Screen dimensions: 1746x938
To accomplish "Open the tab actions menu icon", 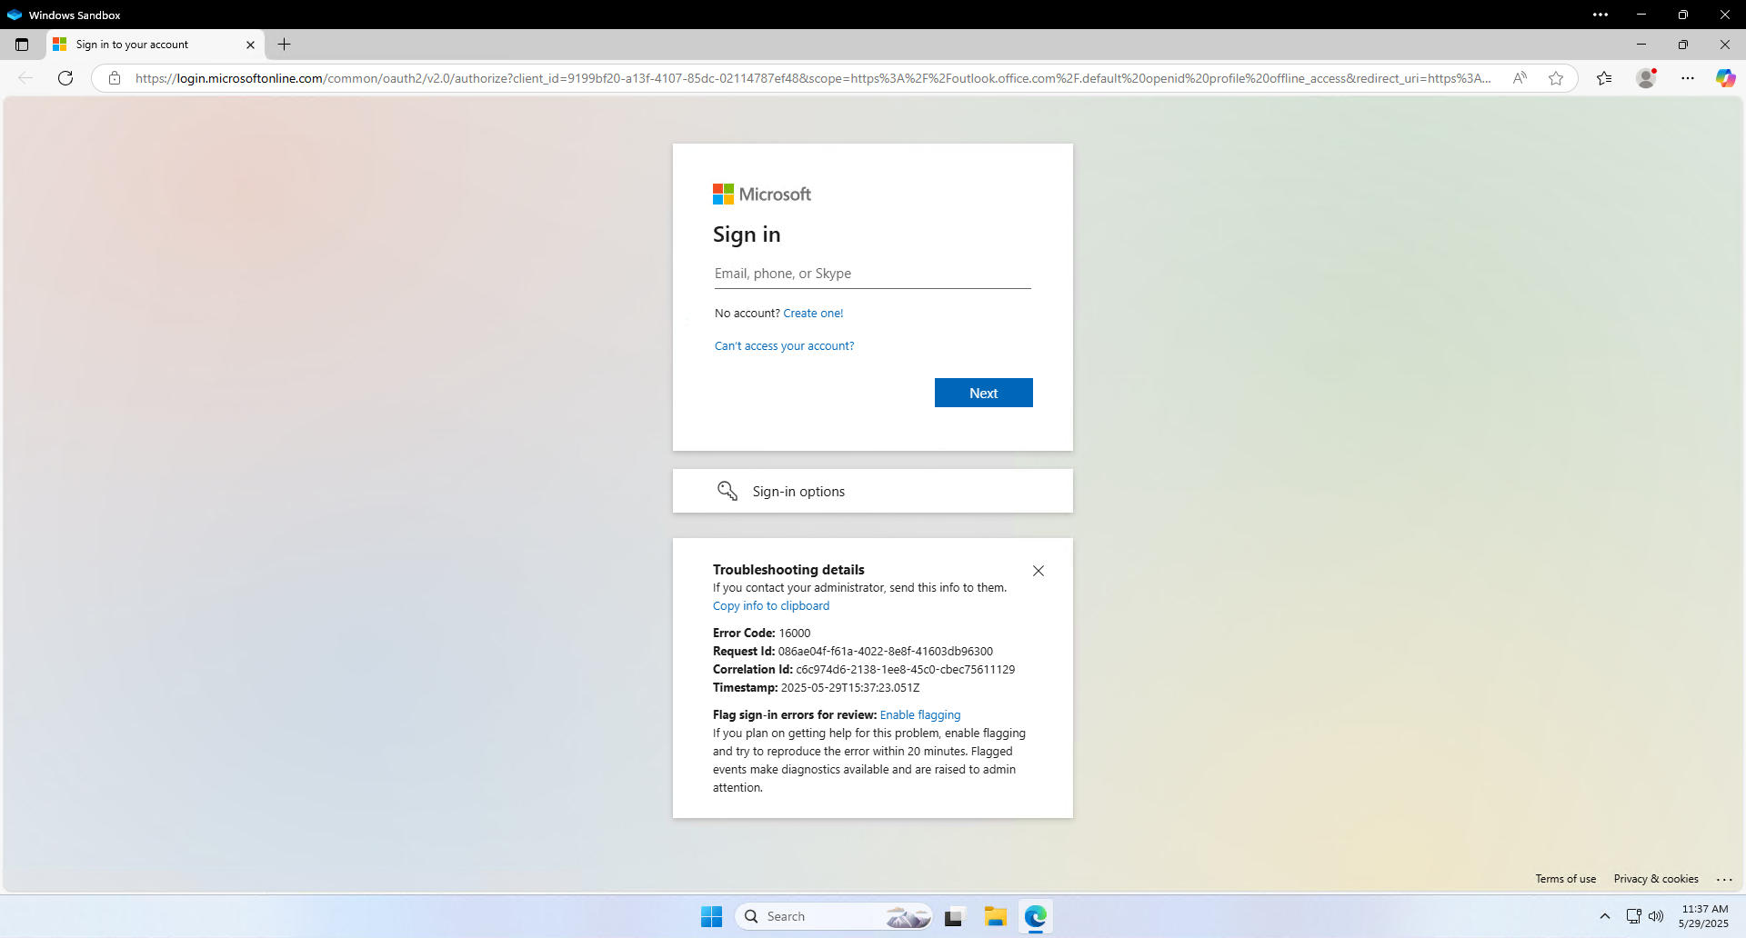I will coord(22,45).
